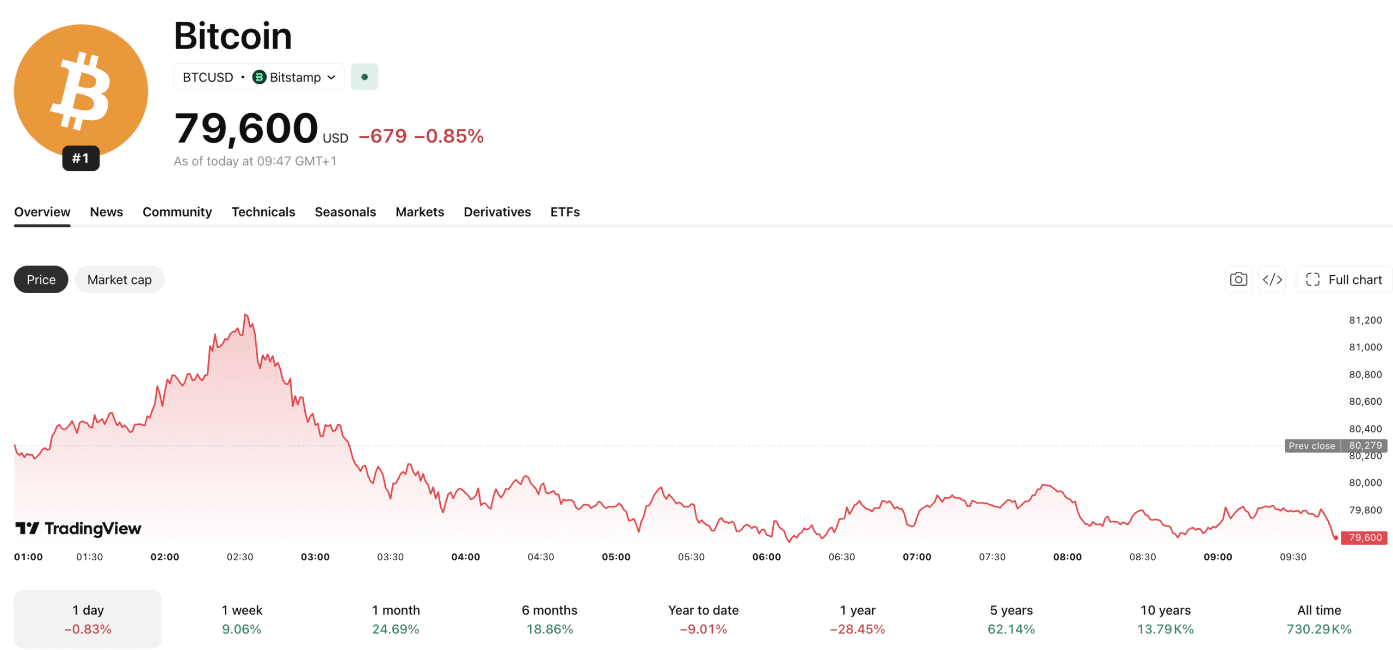Image resolution: width=1393 pixels, height=650 pixels.
Task: Open the Full chart view
Action: [1344, 280]
